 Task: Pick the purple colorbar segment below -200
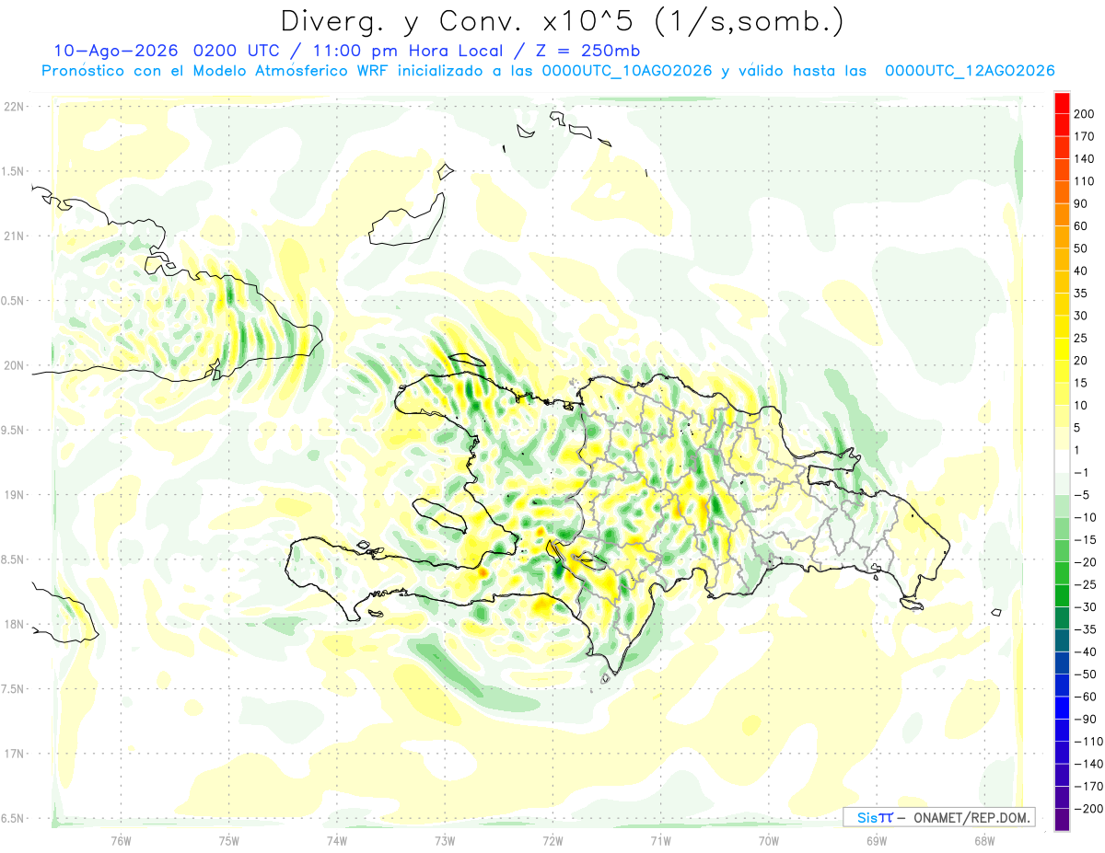1062,820
